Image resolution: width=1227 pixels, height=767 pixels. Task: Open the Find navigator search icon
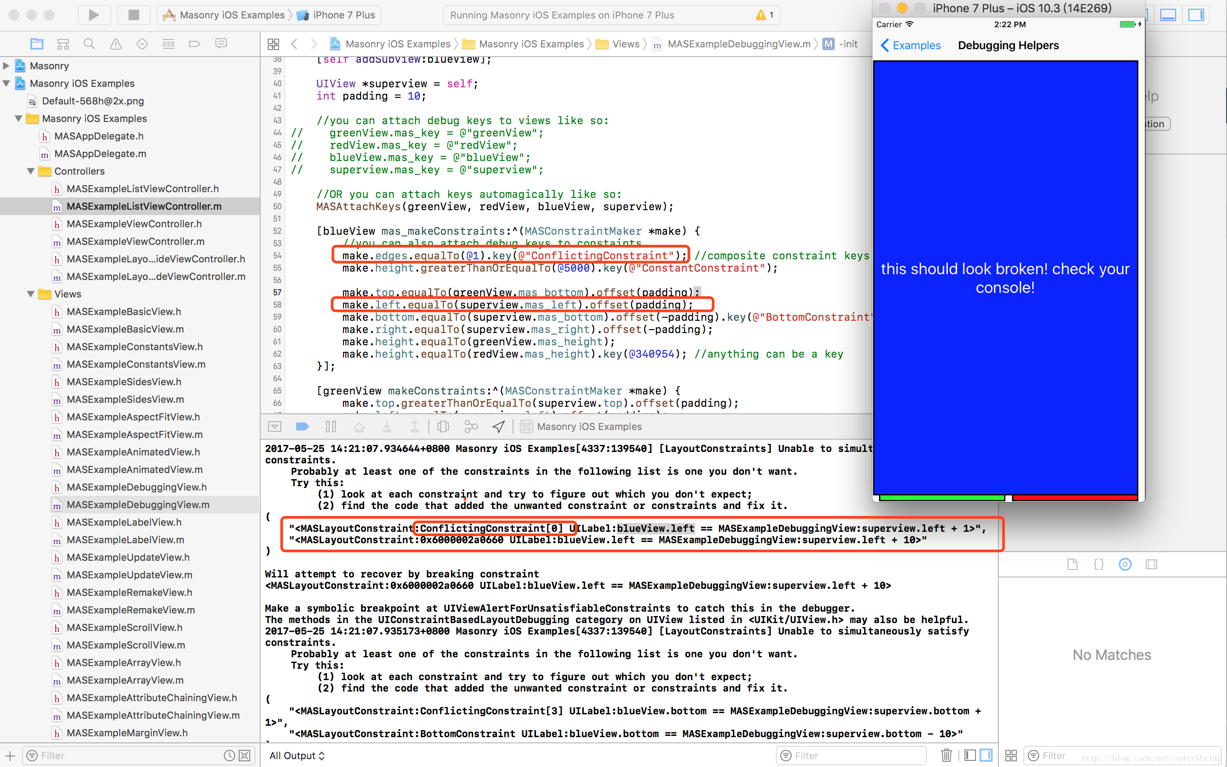coord(89,44)
